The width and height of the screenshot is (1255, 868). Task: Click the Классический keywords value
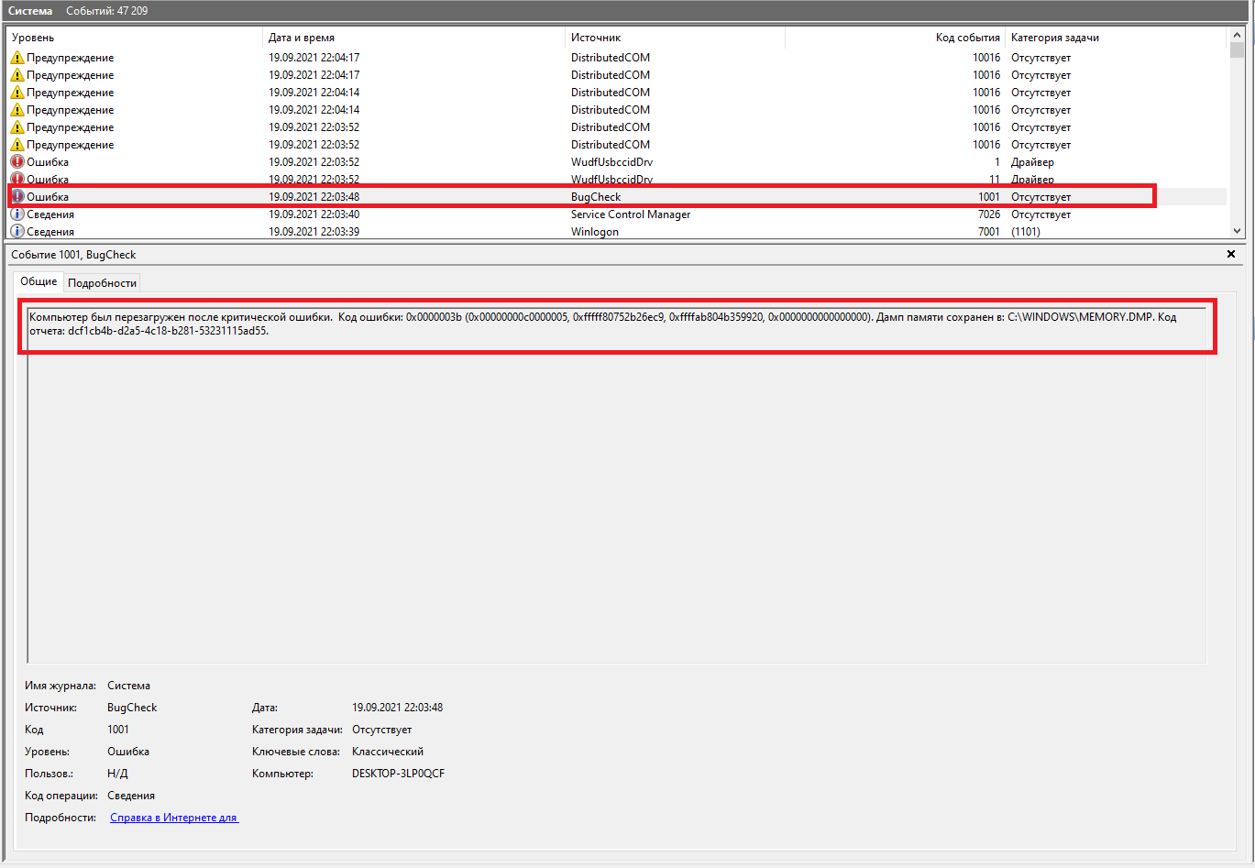pos(388,752)
